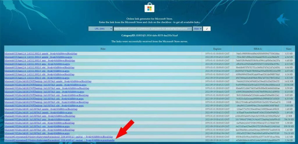
Task: Select the '4.54 MB' size cell
Action: [x=289, y=57]
